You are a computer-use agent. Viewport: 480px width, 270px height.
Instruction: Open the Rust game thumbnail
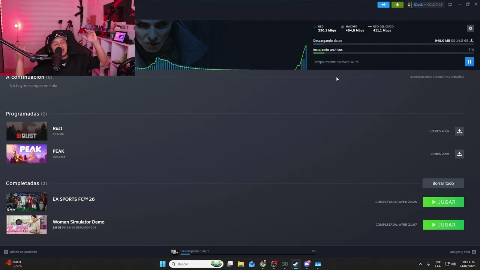[27, 131]
